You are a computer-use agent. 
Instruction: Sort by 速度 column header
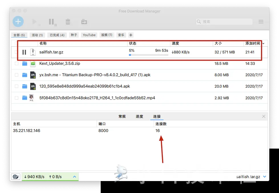tap(191, 43)
